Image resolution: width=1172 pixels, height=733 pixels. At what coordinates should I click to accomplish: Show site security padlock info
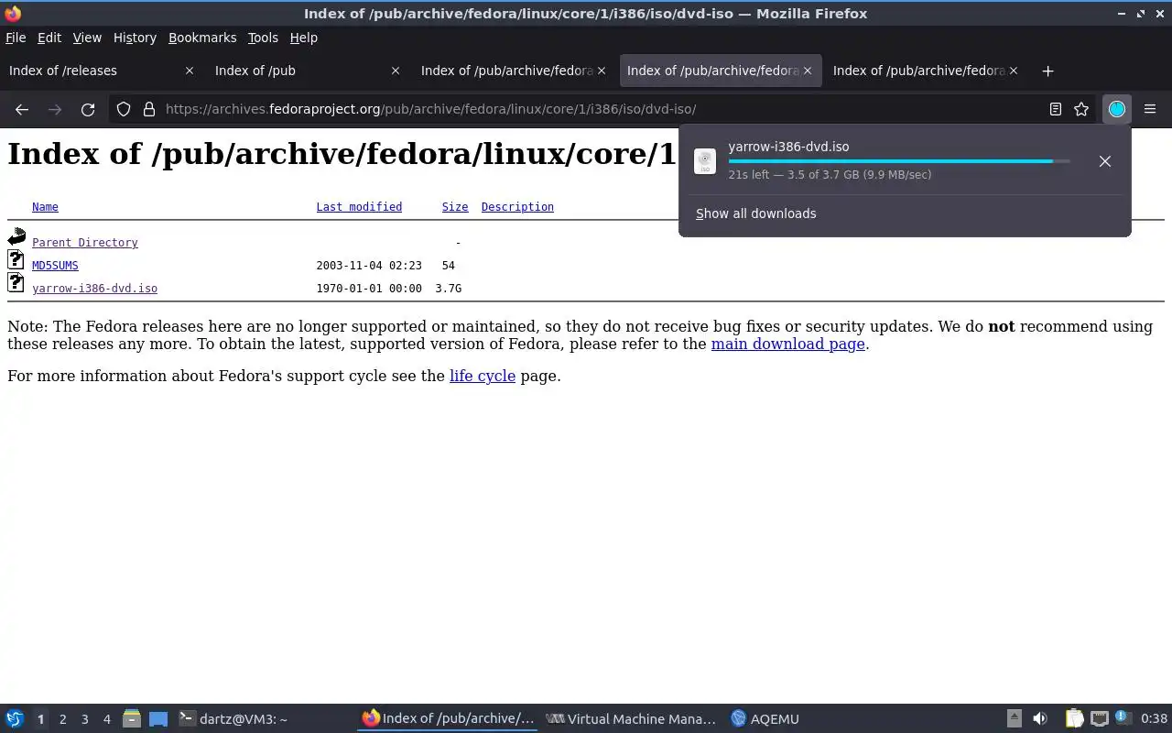[x=149, y=109]
